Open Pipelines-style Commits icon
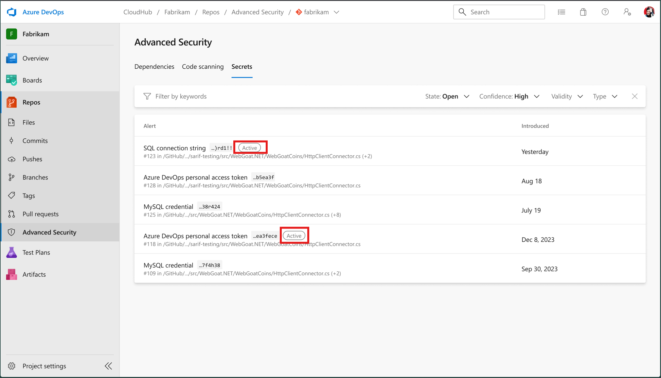661x378 pixels. click(12, 141)
